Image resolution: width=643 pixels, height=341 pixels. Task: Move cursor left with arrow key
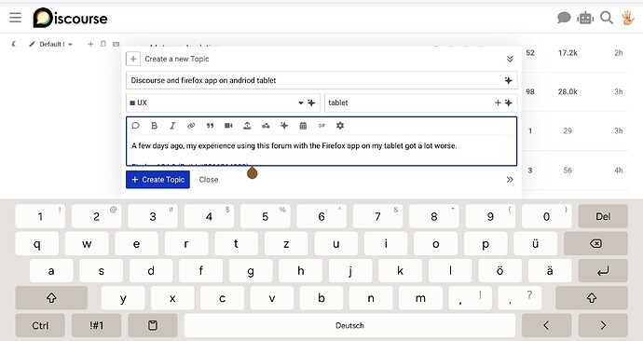click(546, 325)
